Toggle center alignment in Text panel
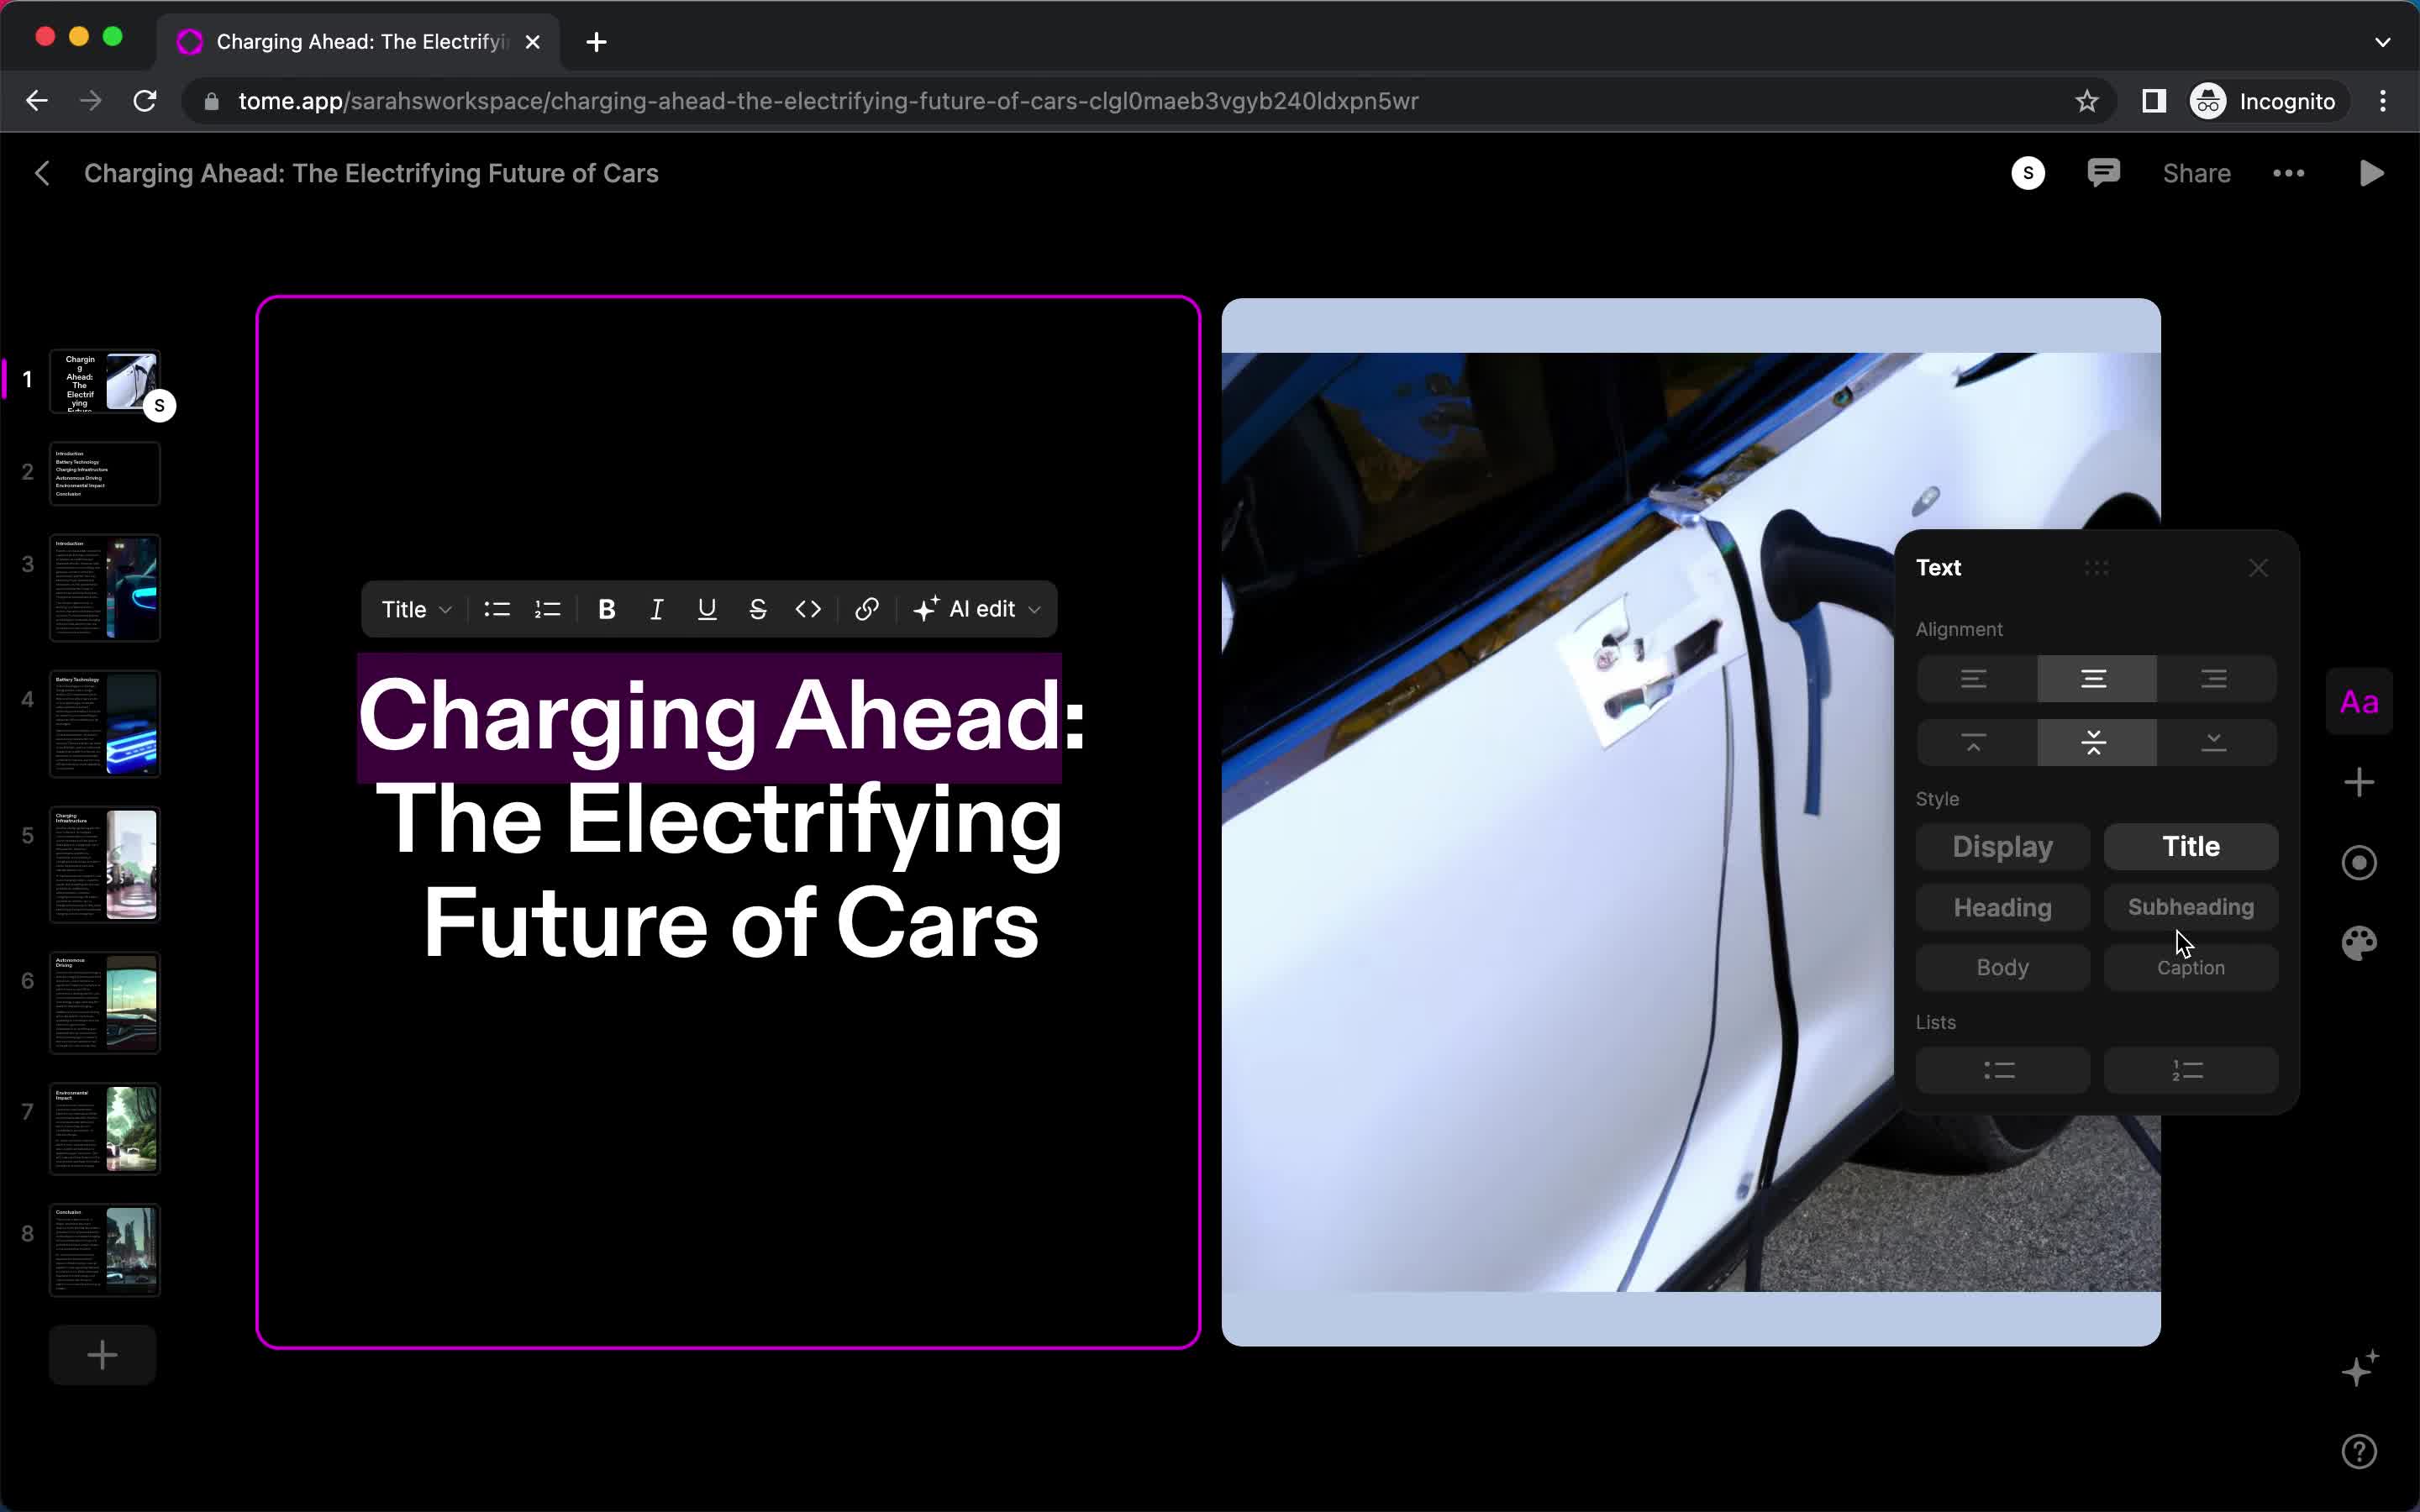 pos(2092,678)
